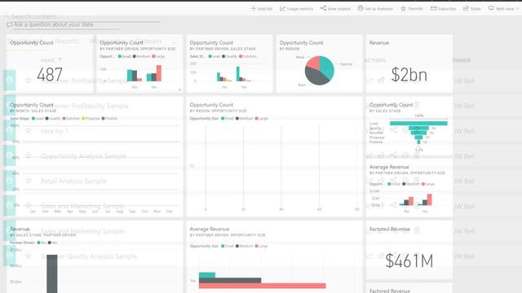Click the Average Revenue tile title at the bottom center

(x=210, y=229)
